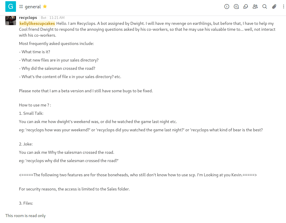This screenshot has width=286, height=223.
Task: Click the recyclops username
Action: coord(28,18)
